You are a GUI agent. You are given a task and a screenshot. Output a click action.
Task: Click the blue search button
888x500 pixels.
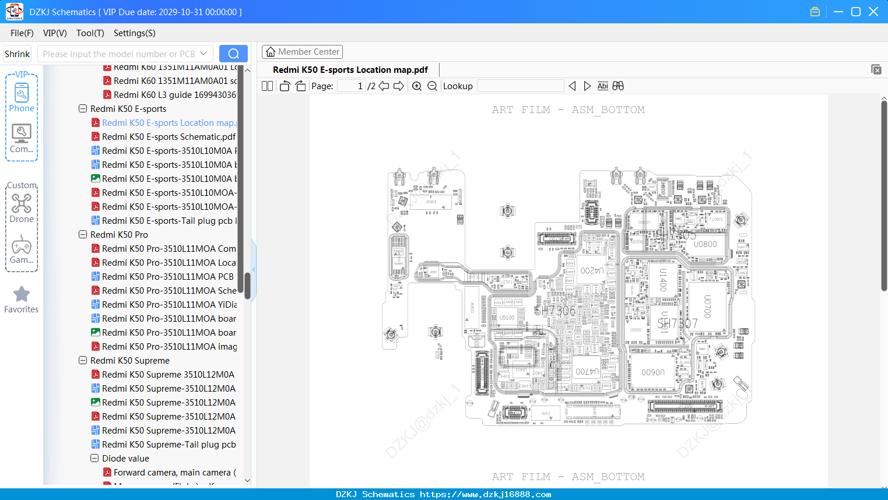click(233, 54)
